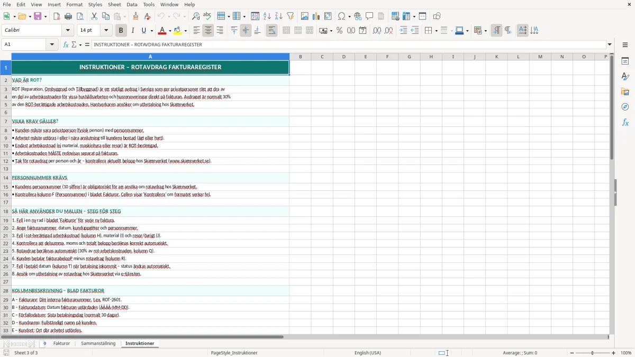Expand the formula bar

[610, 44]
